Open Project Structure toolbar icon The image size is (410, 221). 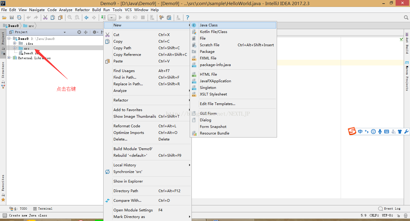coord(169,17)
